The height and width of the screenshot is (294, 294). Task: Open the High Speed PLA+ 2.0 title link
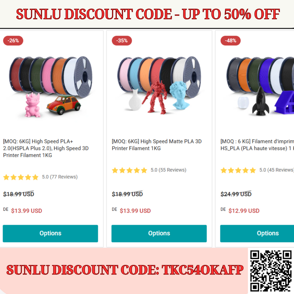pos(46,148)
